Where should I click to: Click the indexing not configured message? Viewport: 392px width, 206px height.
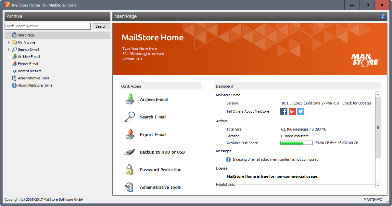click(276, 159)
